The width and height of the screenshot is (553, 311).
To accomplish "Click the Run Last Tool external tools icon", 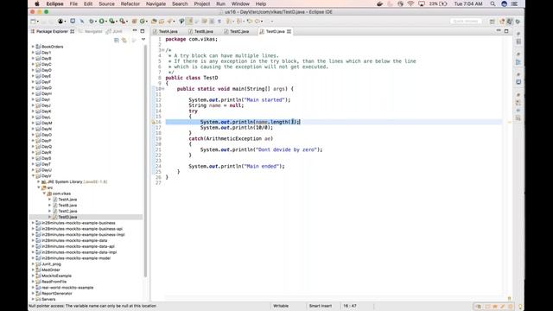I will click(x=122, y=22).
